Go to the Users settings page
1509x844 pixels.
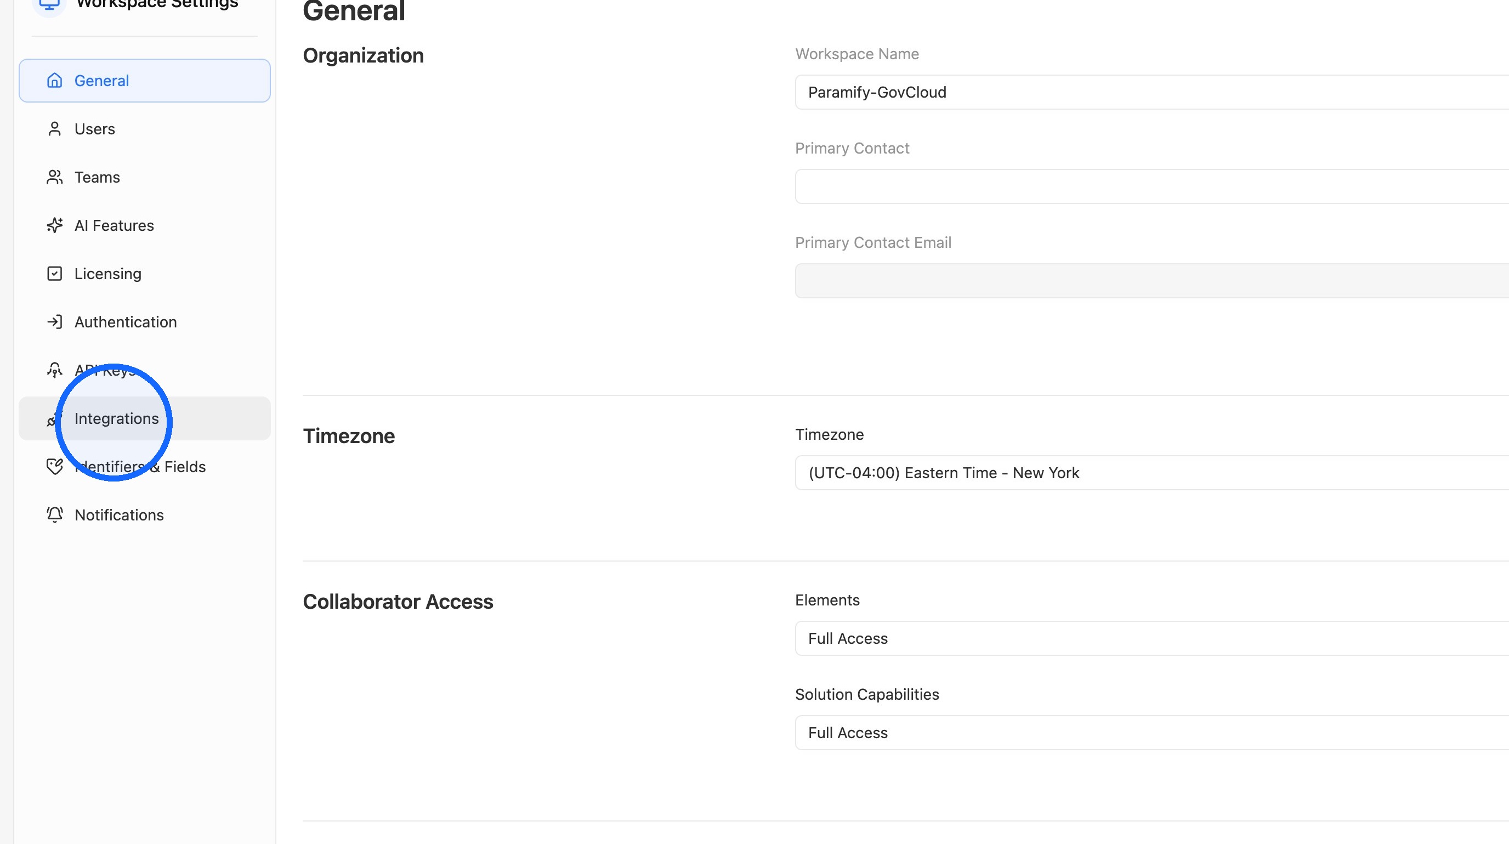point(145,129)
